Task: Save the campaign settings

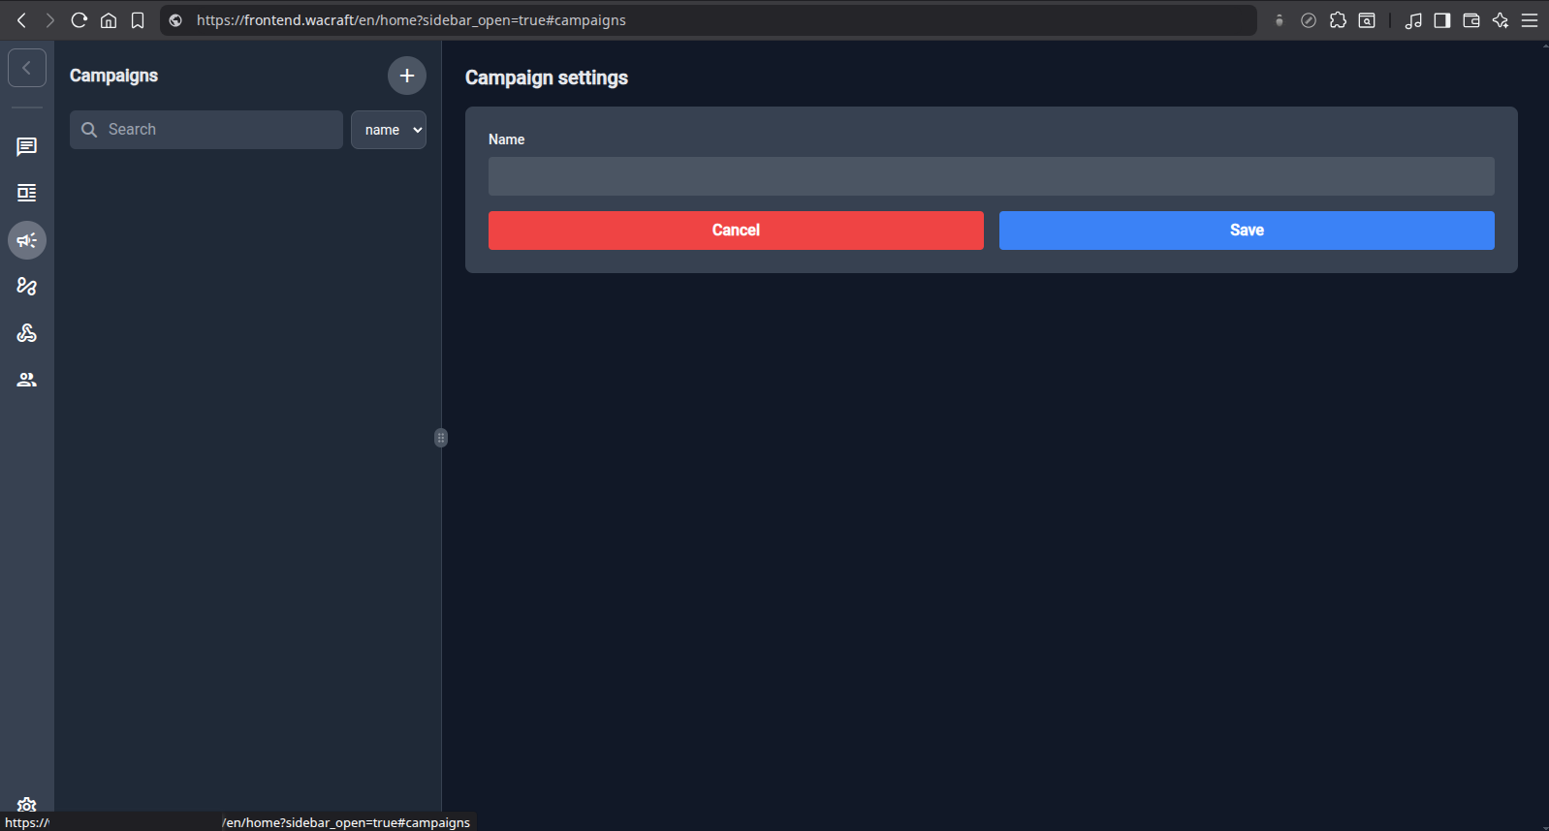Action: pos(1247,231)
